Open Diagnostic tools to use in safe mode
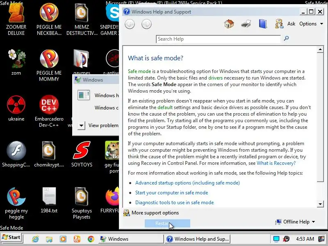The image size is (328, 246). [175, 203]
